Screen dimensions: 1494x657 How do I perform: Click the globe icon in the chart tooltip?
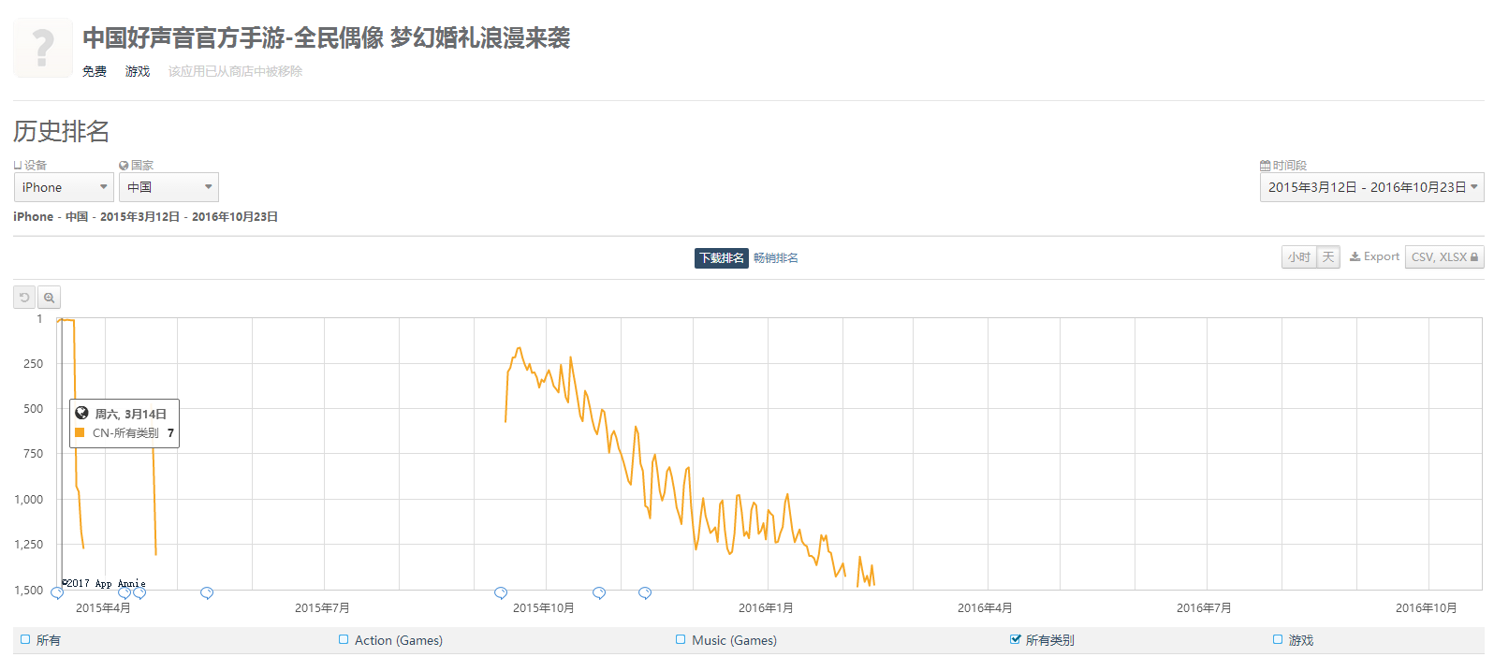click(x=81, y=413)
